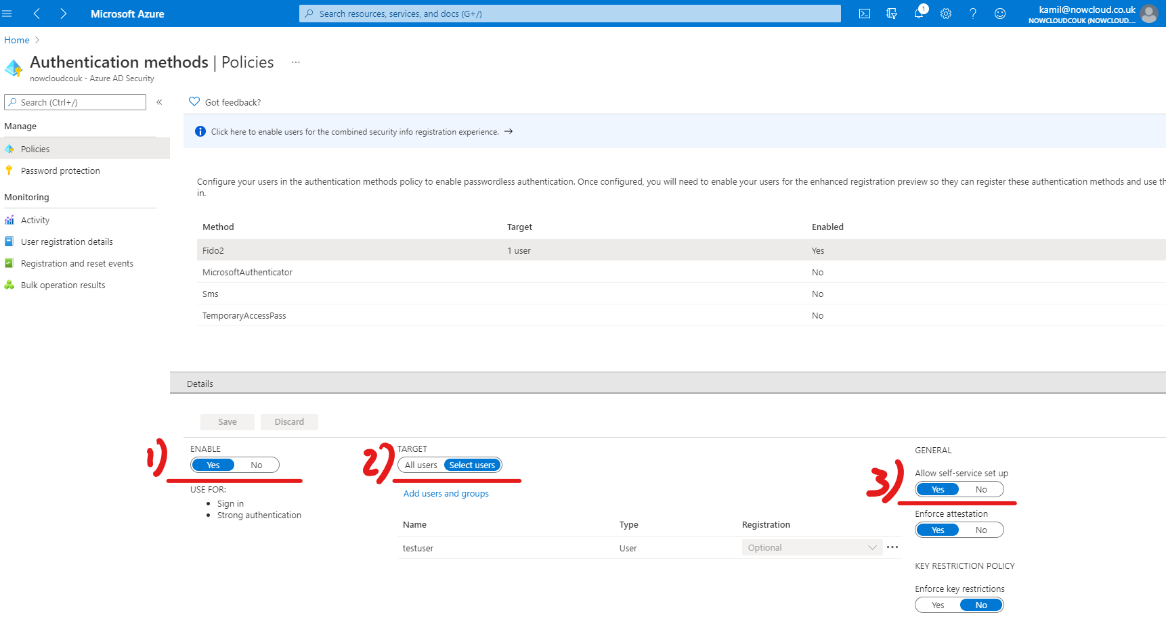
Task: Click sidebar Search (Ctrl+/) box
Action: point(75,102)
